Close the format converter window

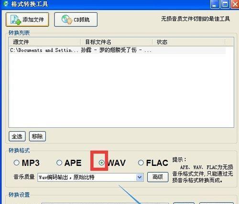(235, 4)
